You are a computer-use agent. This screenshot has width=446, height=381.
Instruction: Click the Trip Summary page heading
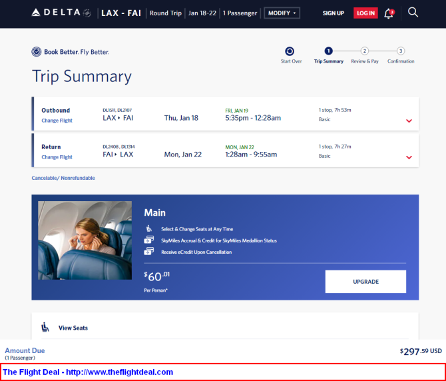tap(82, 76)
